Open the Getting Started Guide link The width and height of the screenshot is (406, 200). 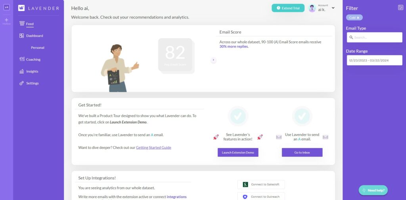coord(153,148)
